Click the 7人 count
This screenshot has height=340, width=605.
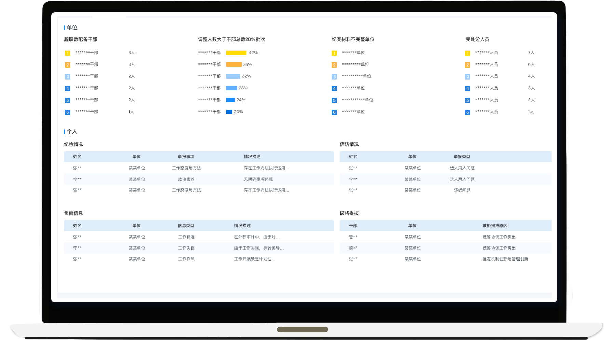click(531, 53)
